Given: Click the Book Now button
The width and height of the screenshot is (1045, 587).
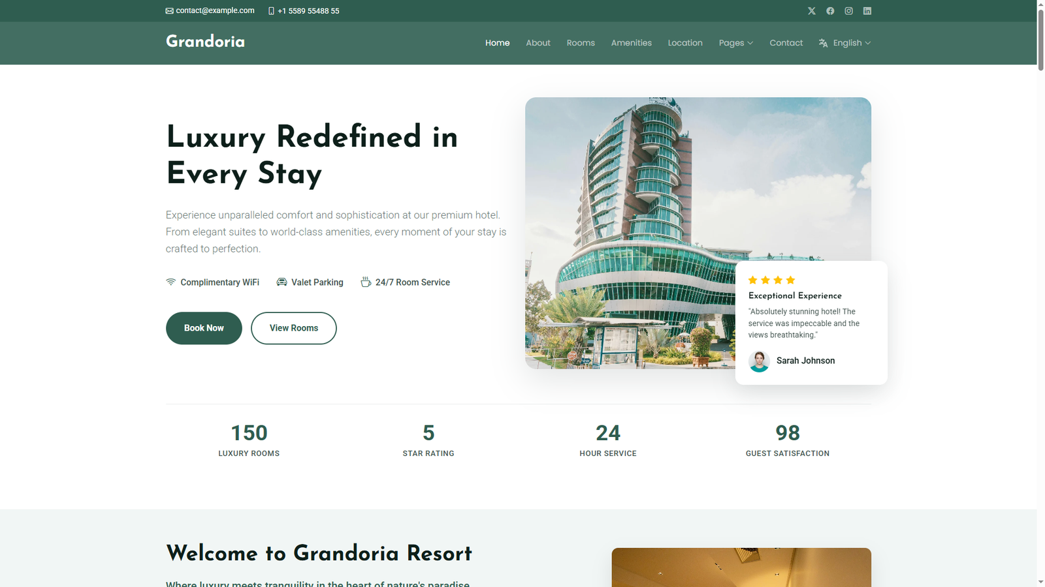Looking at the screenshot, I should (x=204, y=328).
